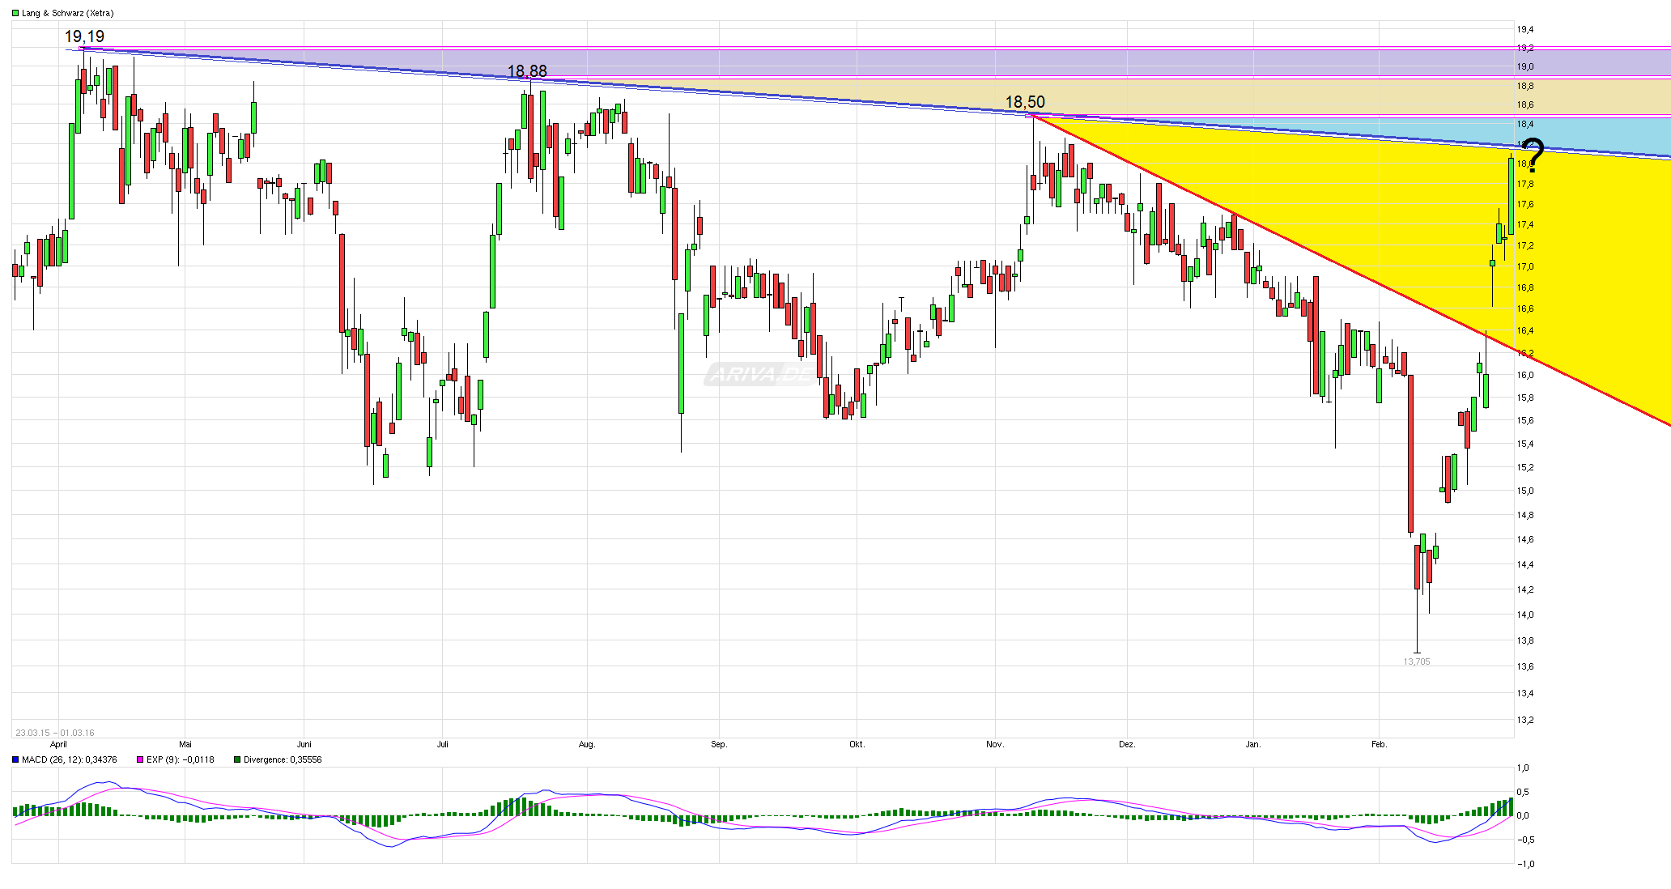Screen dimensions: 1671x889
Task: Click the 18,88 peak label
Action: tap(527, 71)
